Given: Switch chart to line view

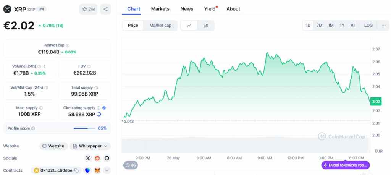Looking at the screenshot, I should (189, 26).
